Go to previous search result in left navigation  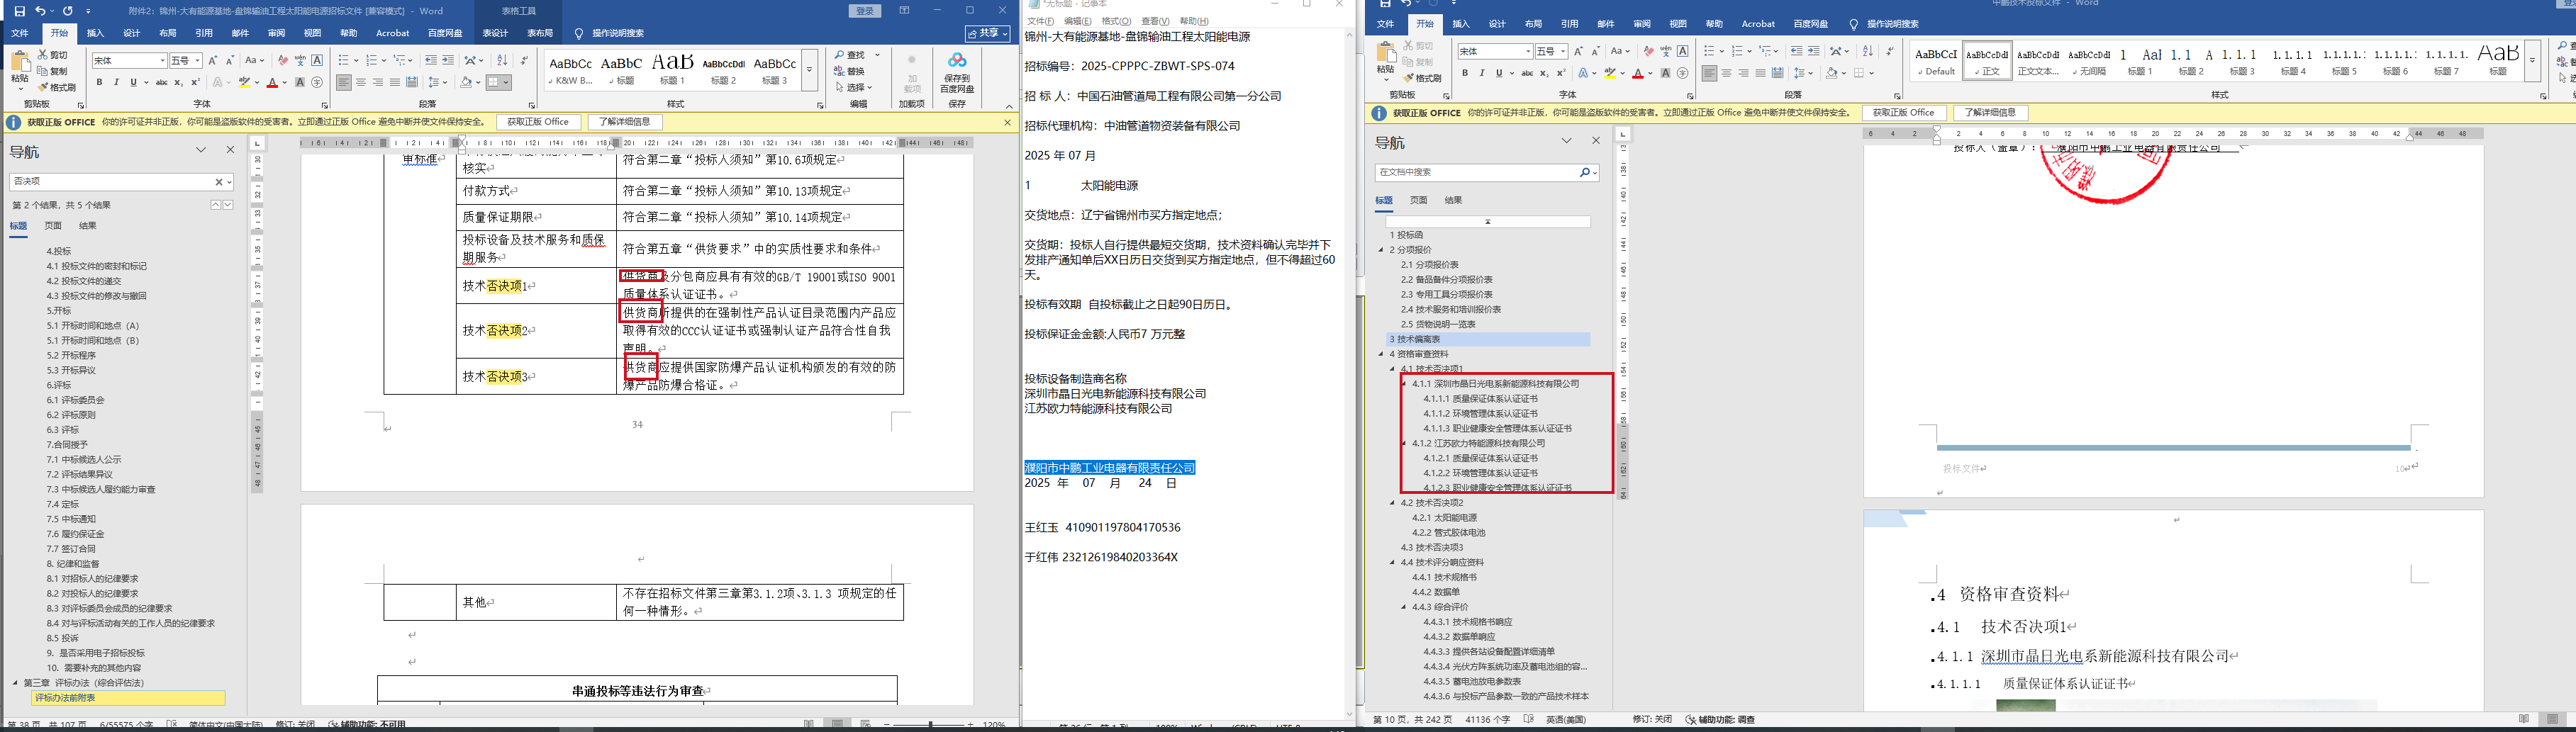click(x=215, y=205)
